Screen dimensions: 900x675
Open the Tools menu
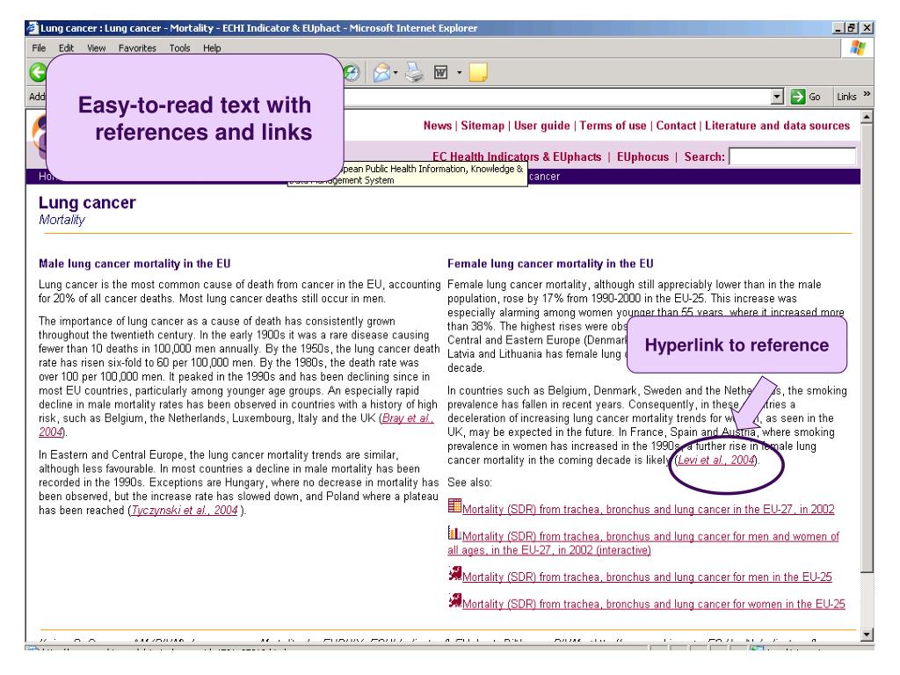coord(179,48)
